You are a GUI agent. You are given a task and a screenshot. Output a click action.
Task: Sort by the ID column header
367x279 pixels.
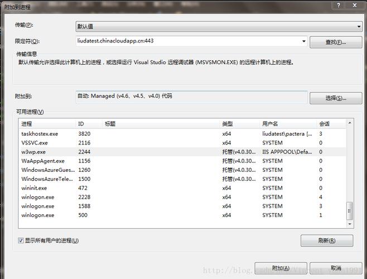coord(89,124)
